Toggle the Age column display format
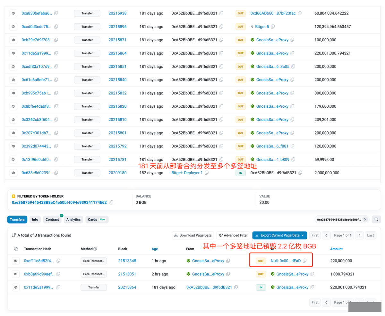 tap(155, 249)
